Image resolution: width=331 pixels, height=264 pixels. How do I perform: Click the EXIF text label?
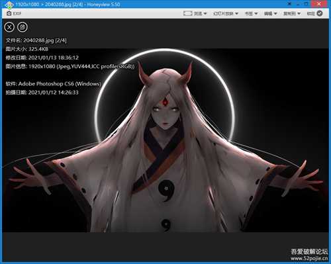coord(17,14)
